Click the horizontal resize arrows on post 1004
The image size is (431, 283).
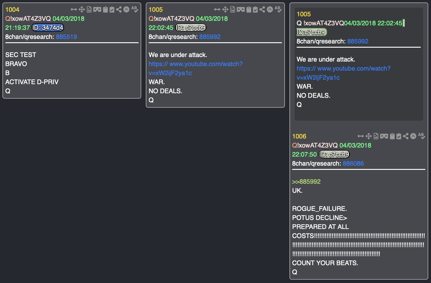click(x=74, y=10)
